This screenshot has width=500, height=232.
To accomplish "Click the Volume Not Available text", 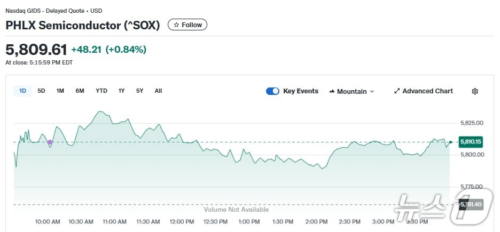I will (x=236, y=210).
